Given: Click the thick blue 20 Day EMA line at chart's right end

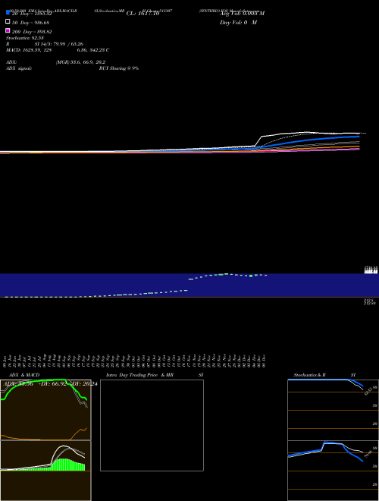Looking at the screenshot, I should pyautogui.click(x=354, y=137).
